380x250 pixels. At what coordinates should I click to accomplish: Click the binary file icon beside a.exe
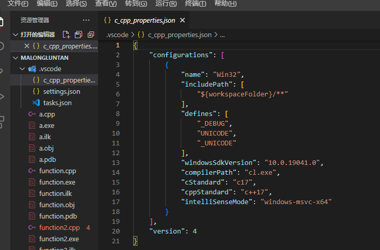click(32, 125)
